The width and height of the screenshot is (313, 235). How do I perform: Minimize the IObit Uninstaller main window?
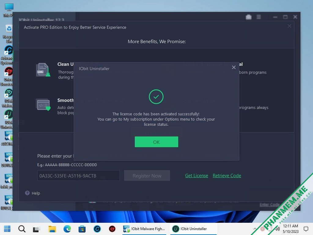pos(275,17)
